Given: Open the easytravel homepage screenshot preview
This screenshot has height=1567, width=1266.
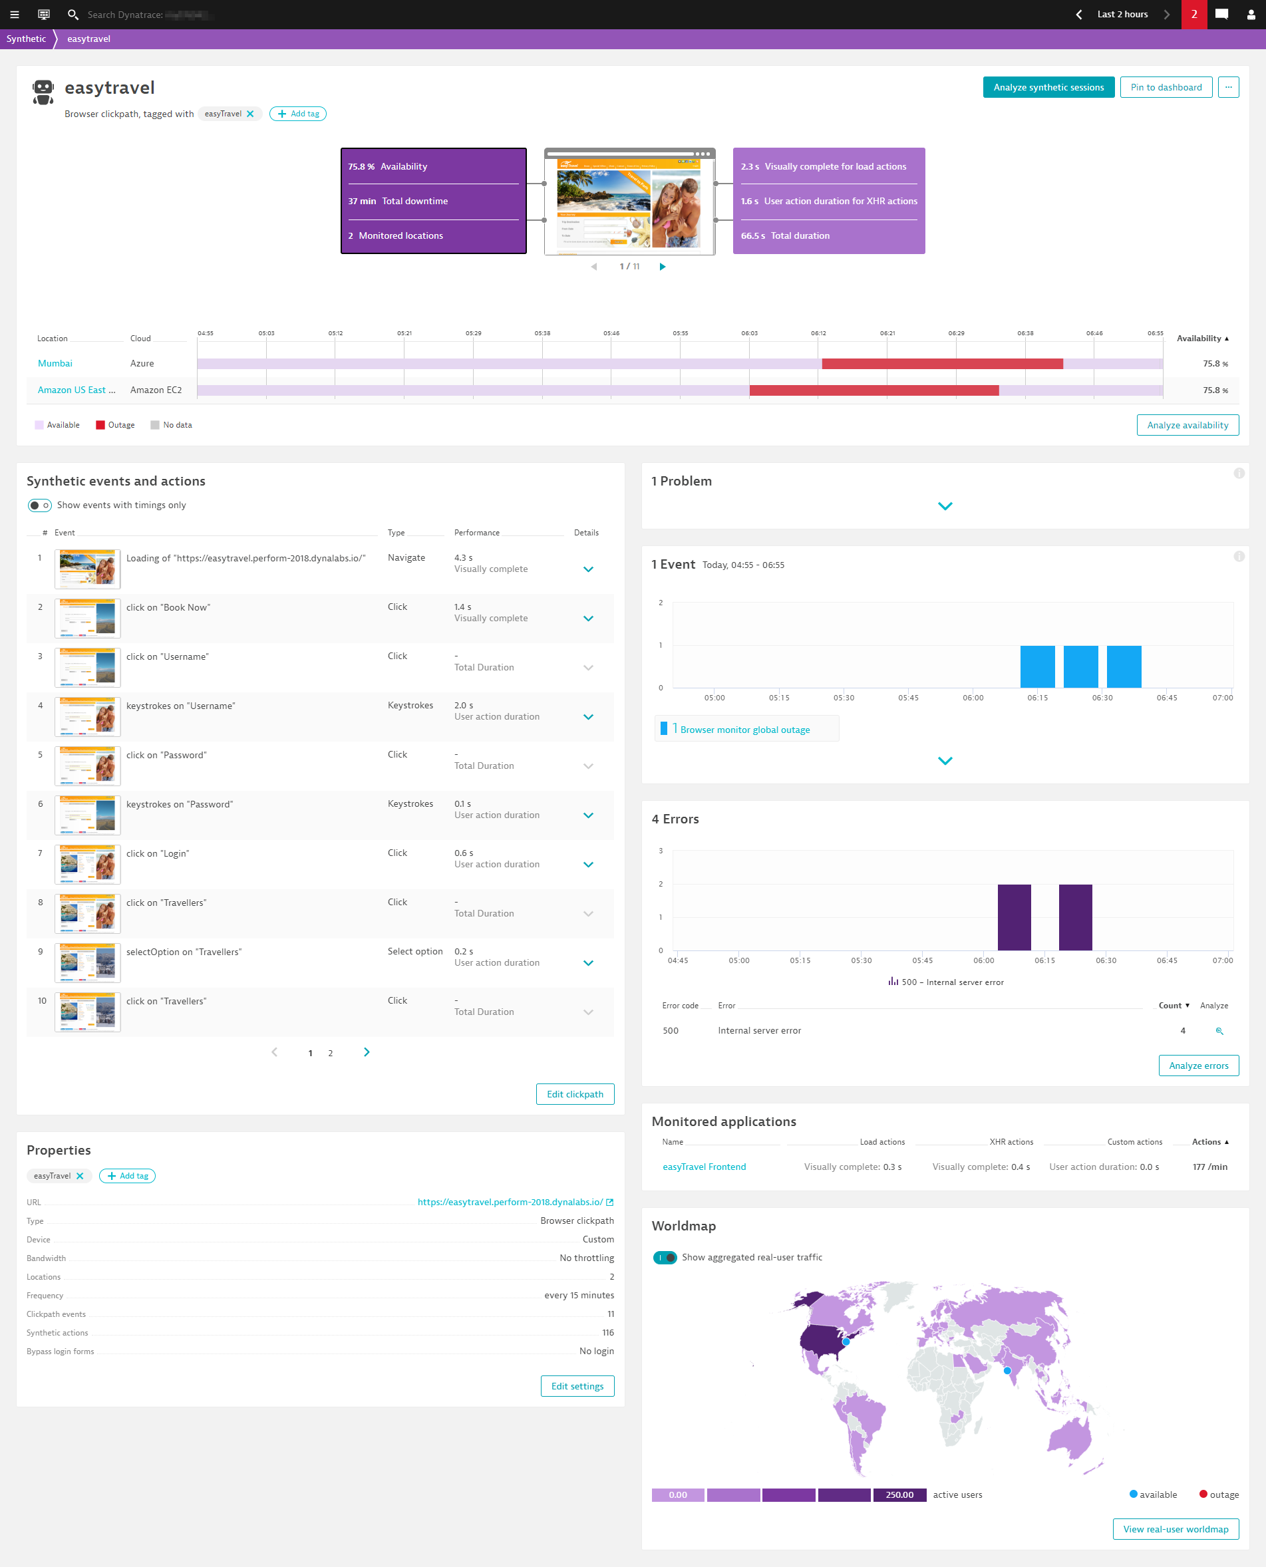Looking at the screenshot, I should pyautogui.click(x=629, y=202).
